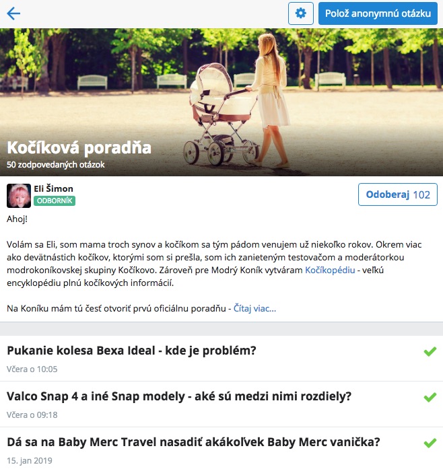Click the Eli Šimon author name
The height and width of the screenshot is (469, 443).
pos(53,188)
